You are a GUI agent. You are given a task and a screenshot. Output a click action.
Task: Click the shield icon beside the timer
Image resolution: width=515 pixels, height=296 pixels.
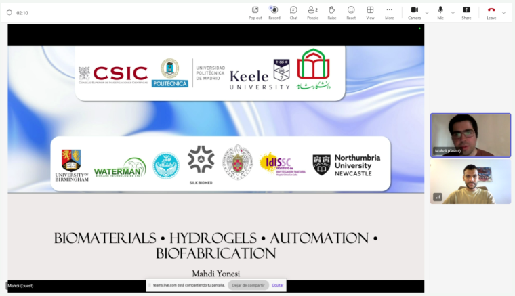[9, 12]
